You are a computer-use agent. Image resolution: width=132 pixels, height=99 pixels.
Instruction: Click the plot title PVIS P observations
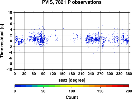tap(72, 2)
